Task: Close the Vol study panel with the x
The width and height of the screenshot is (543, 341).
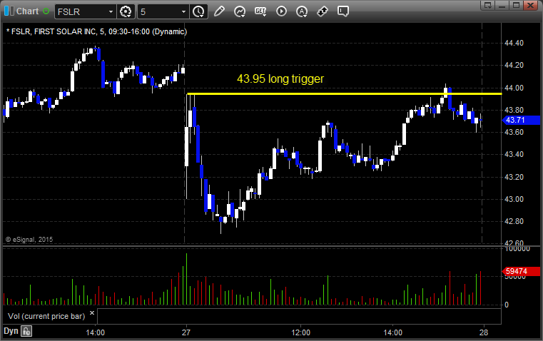Action: point(92,313)
